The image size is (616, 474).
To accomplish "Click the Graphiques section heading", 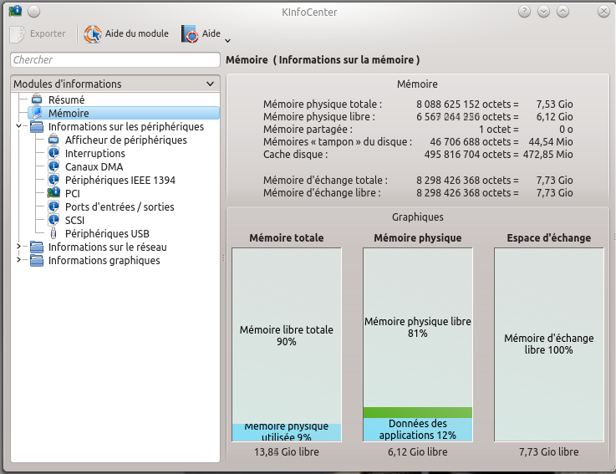I will tap(418, 217).
